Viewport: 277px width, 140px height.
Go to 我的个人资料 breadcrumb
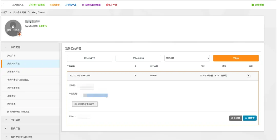19,12
